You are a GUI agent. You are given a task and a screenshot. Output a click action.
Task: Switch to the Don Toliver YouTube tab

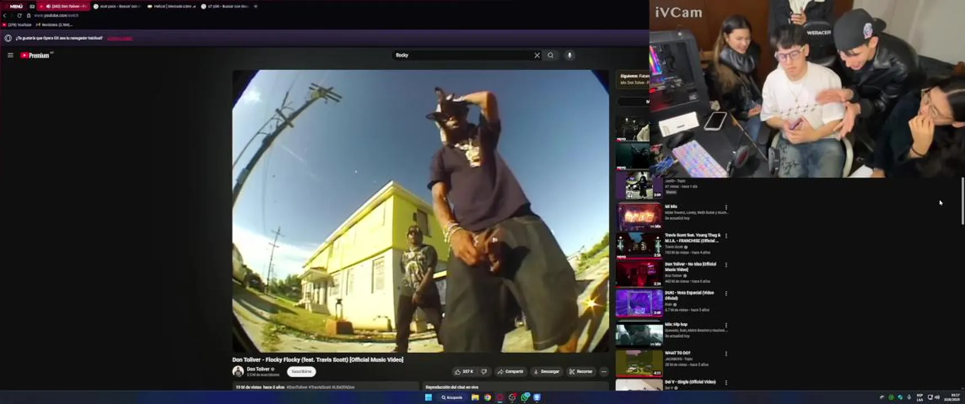coord(63,6)
